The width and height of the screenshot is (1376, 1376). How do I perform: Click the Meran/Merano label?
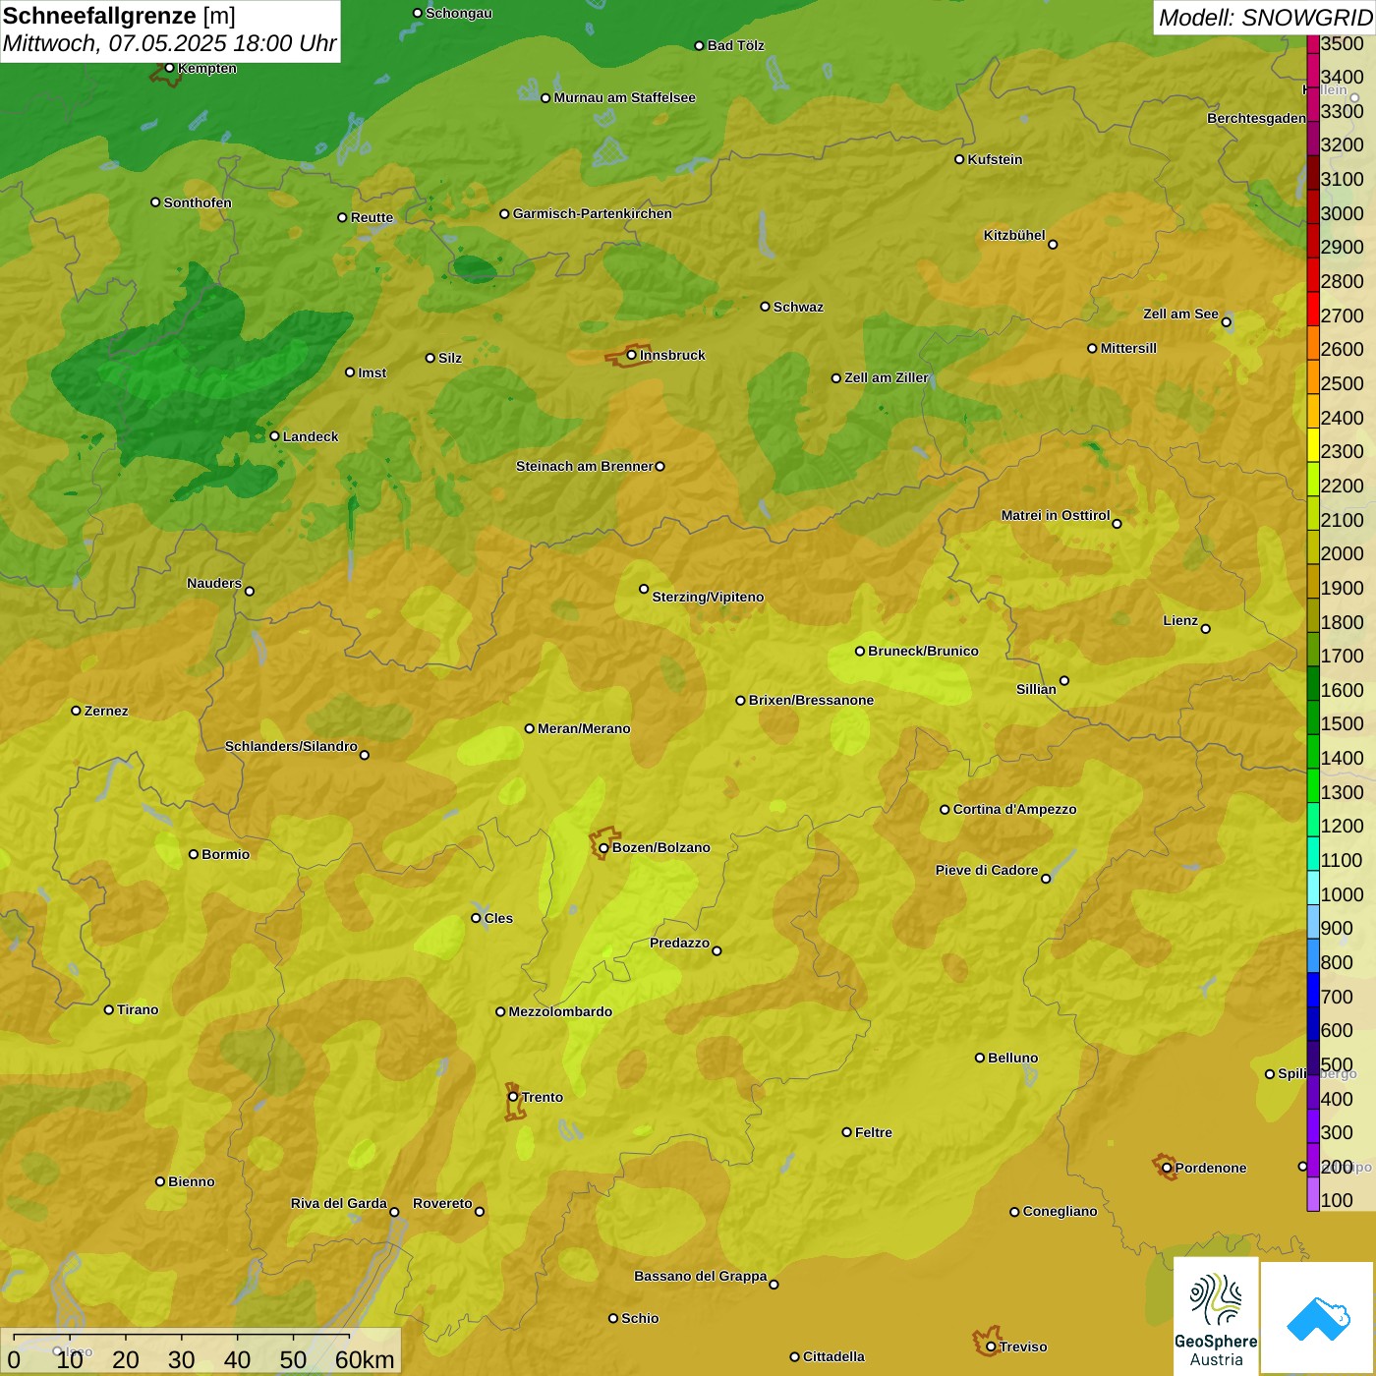(x=584, y=728)
